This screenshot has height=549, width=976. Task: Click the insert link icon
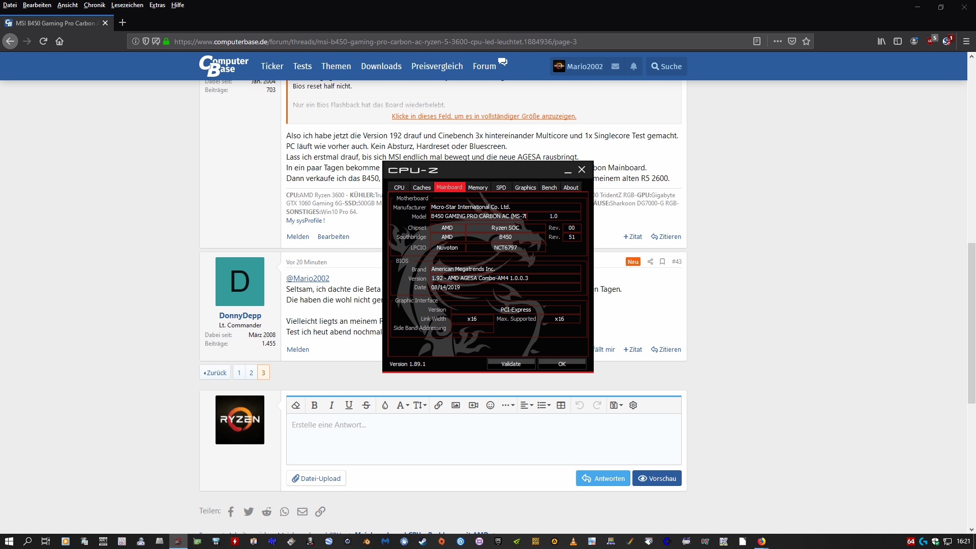click(x=438, y=405)
